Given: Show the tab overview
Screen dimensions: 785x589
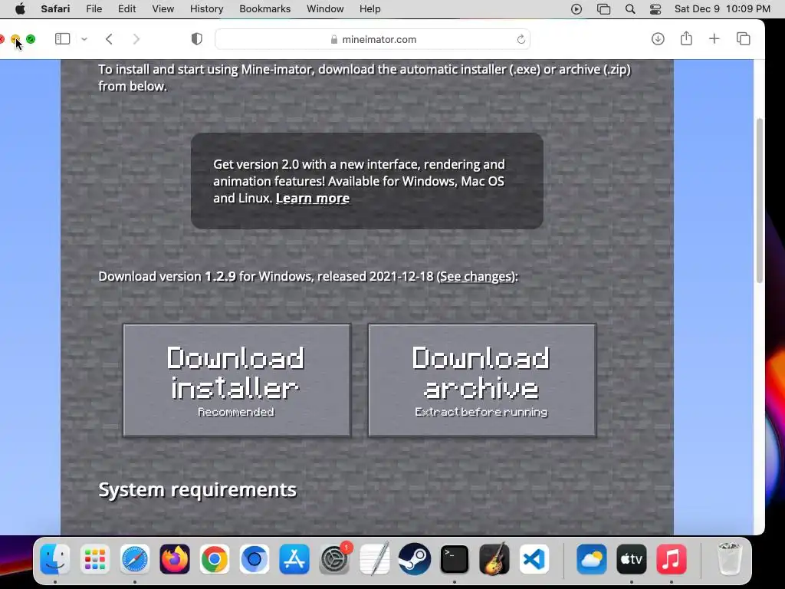Looking at the screenshot, I should [744, 39].
